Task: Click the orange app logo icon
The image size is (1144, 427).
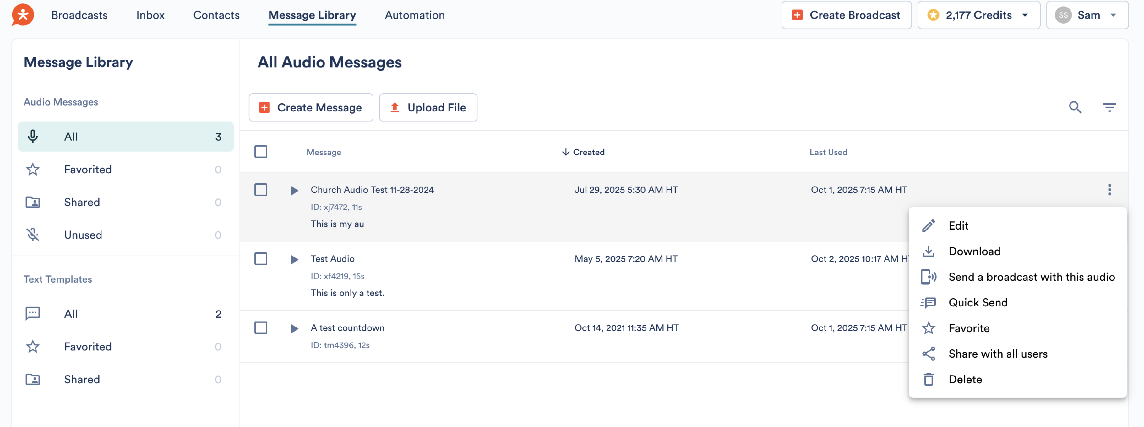Action: (22, 15)
